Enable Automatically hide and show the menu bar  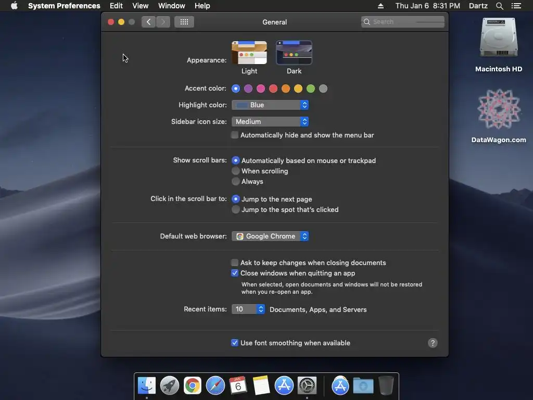coord(235,135)
